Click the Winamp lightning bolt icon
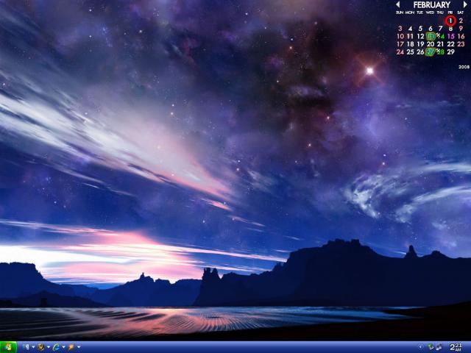This screenshot has height=353, width=471. tap(71, 347)
